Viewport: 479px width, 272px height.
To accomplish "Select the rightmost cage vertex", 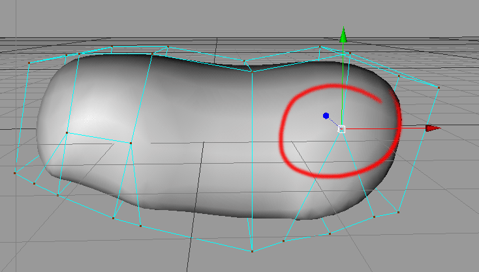I will [x=439, y=87].
